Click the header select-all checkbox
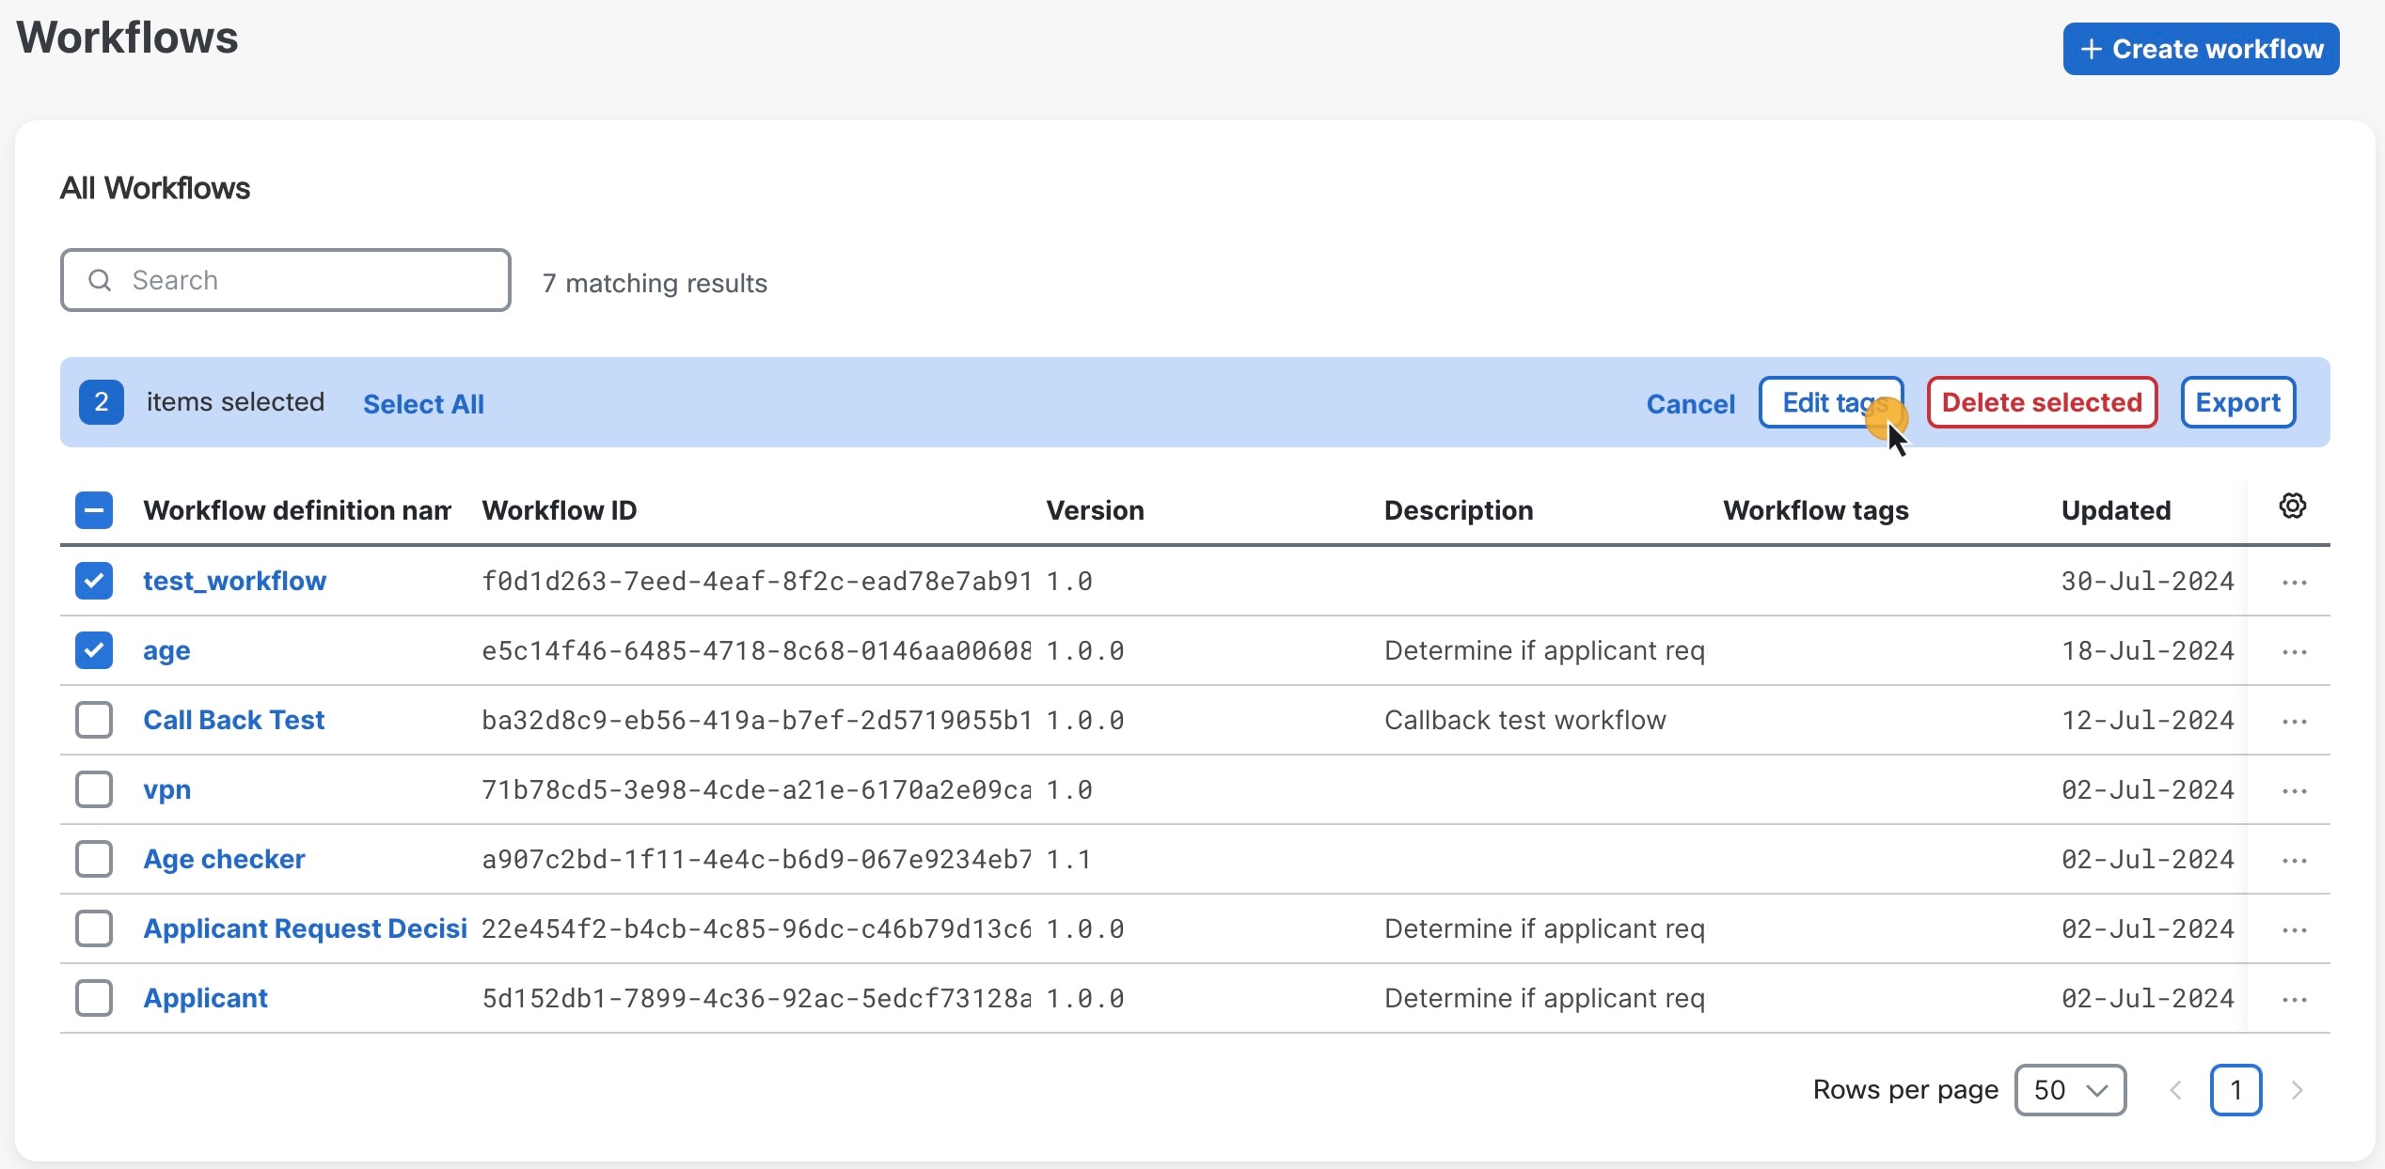This screenshot has width=2385, height=1169. [93, 509]
